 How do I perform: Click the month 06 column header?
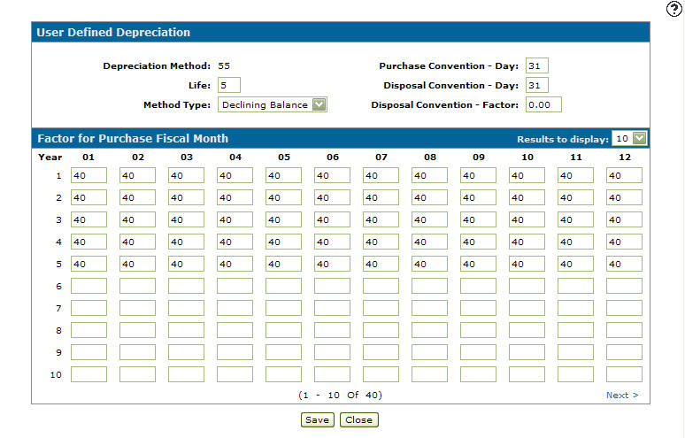point(333,158)
